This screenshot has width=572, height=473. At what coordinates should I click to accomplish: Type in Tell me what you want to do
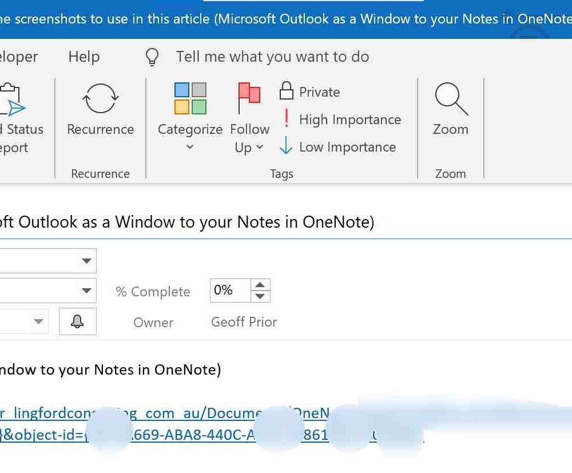coord(272,57)
